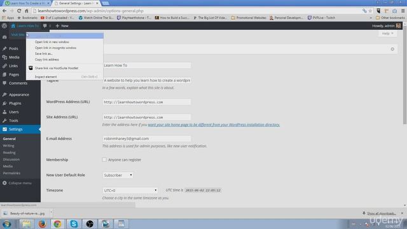407x229 pixels.
Task: Dismiss notice with circular close icon
Action: pos(392,49)
